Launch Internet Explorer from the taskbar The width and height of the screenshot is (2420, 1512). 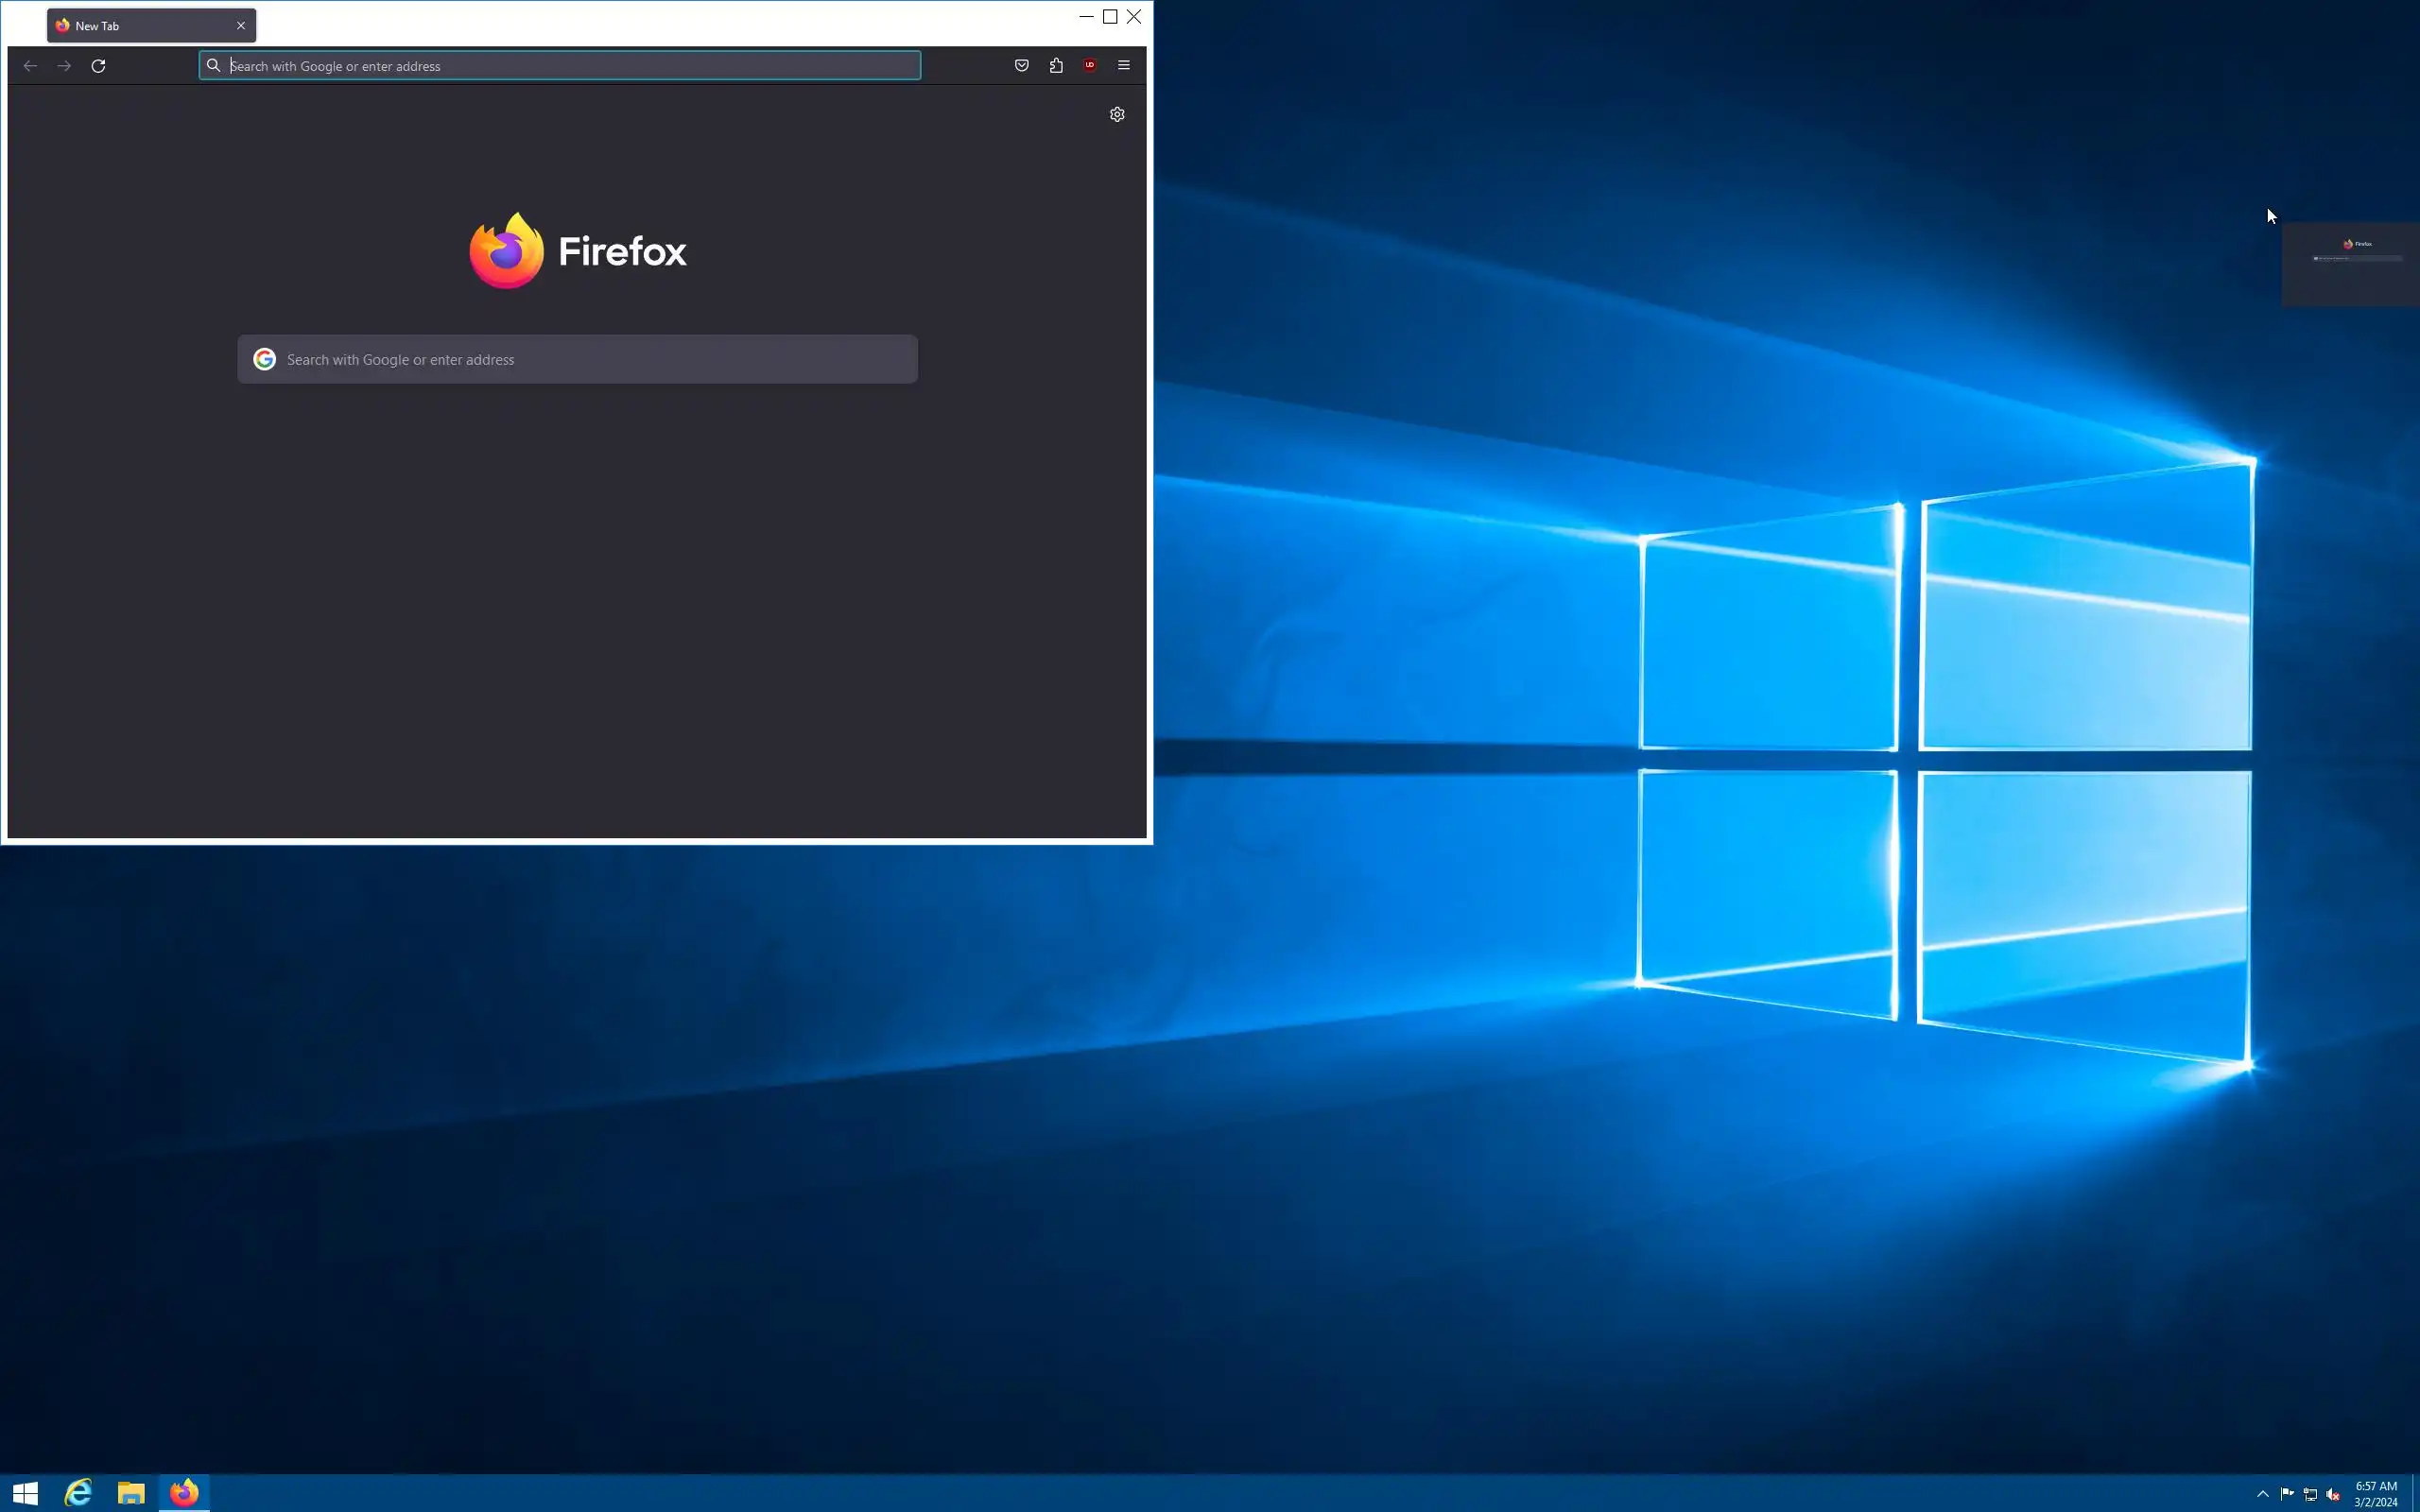point(78,1493)
